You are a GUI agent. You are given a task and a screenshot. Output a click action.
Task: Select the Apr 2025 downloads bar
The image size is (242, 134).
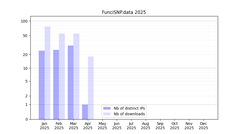click(91, 88)
